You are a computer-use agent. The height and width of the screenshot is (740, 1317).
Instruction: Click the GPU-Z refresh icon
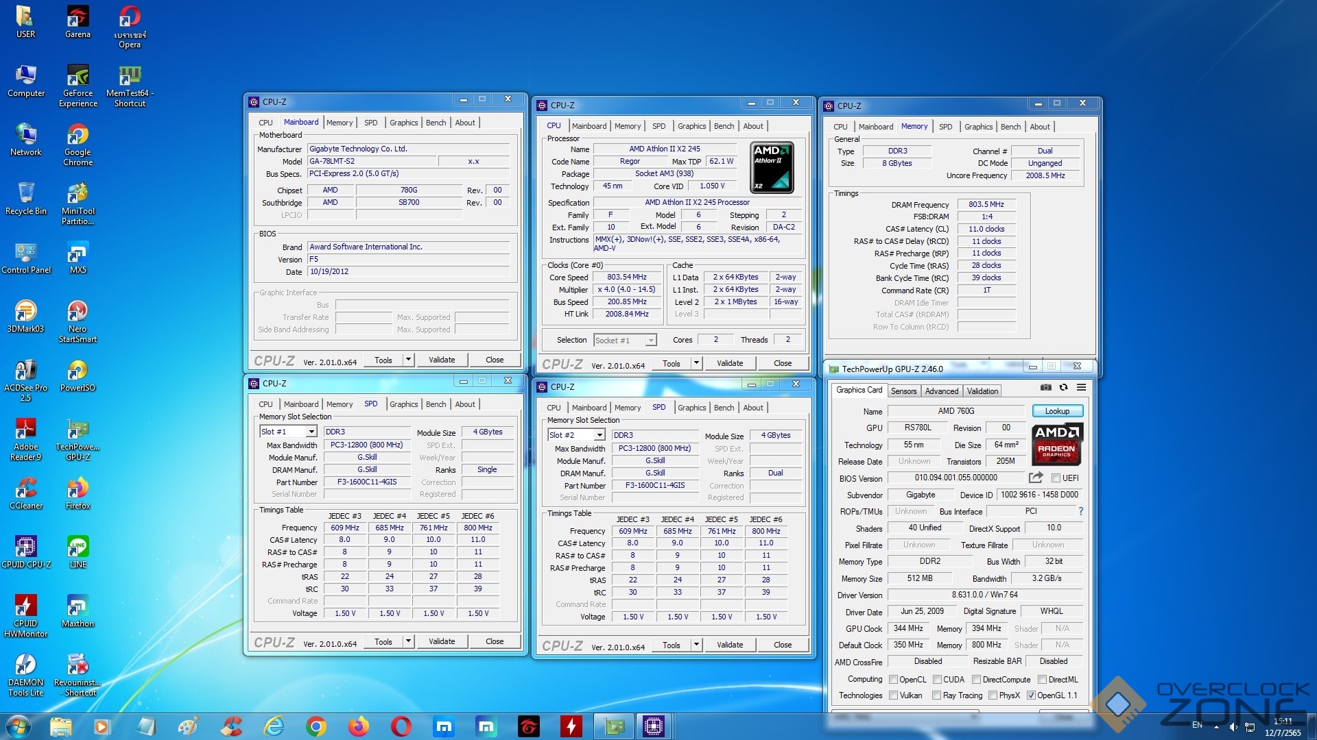pos(1063,388)
